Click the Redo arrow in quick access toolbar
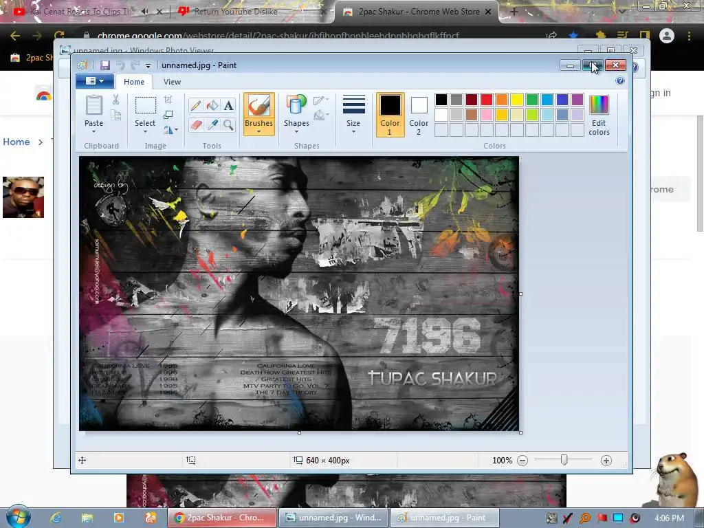The height and width of the screenshot is (528, 704). [135, 65]
